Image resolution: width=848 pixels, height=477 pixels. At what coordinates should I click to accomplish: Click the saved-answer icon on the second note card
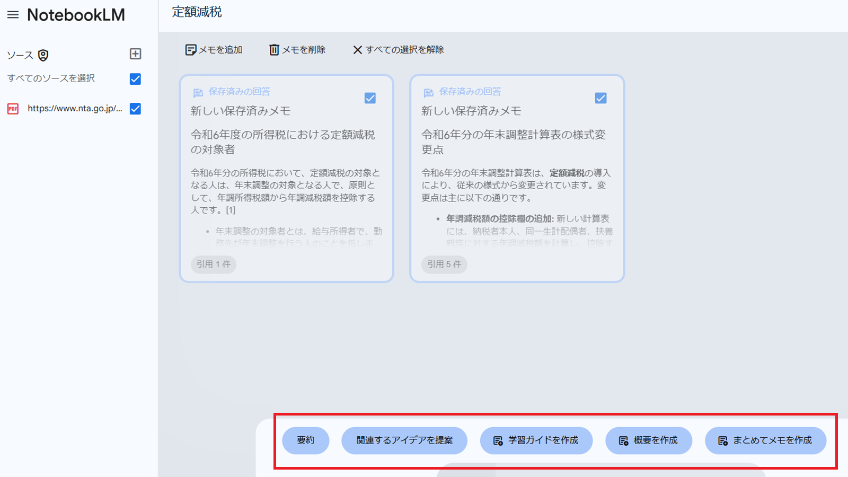[x=428, y=92]
